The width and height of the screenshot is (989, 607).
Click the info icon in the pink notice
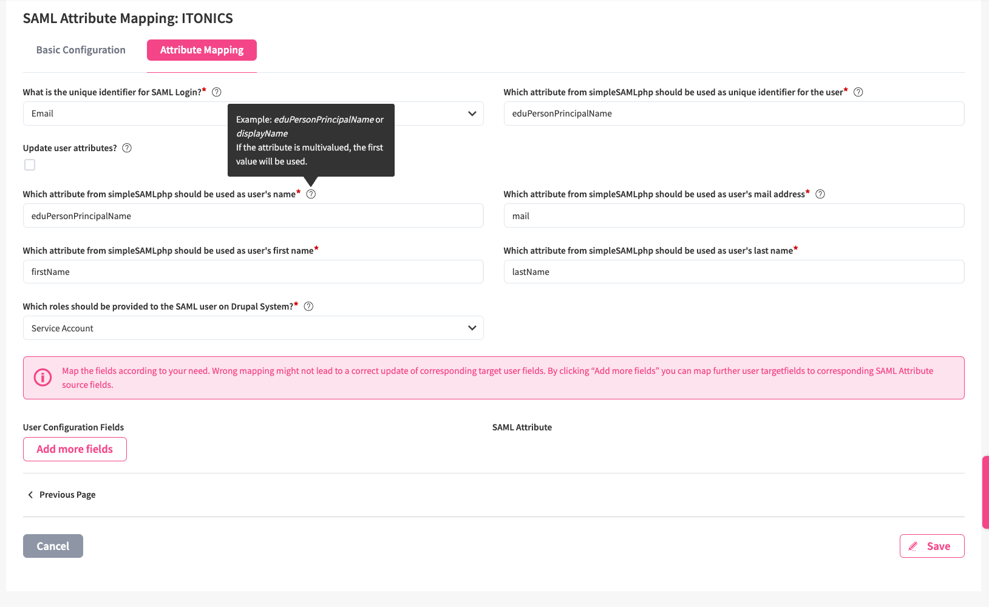coord(42,378)
